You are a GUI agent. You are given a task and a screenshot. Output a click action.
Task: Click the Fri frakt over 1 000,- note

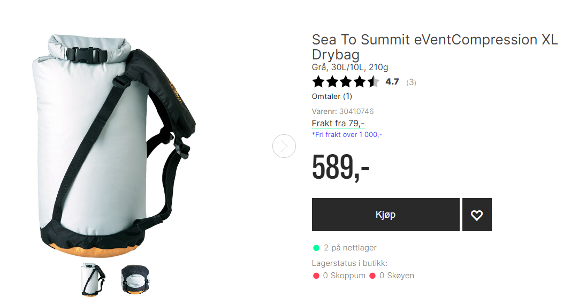347,135
